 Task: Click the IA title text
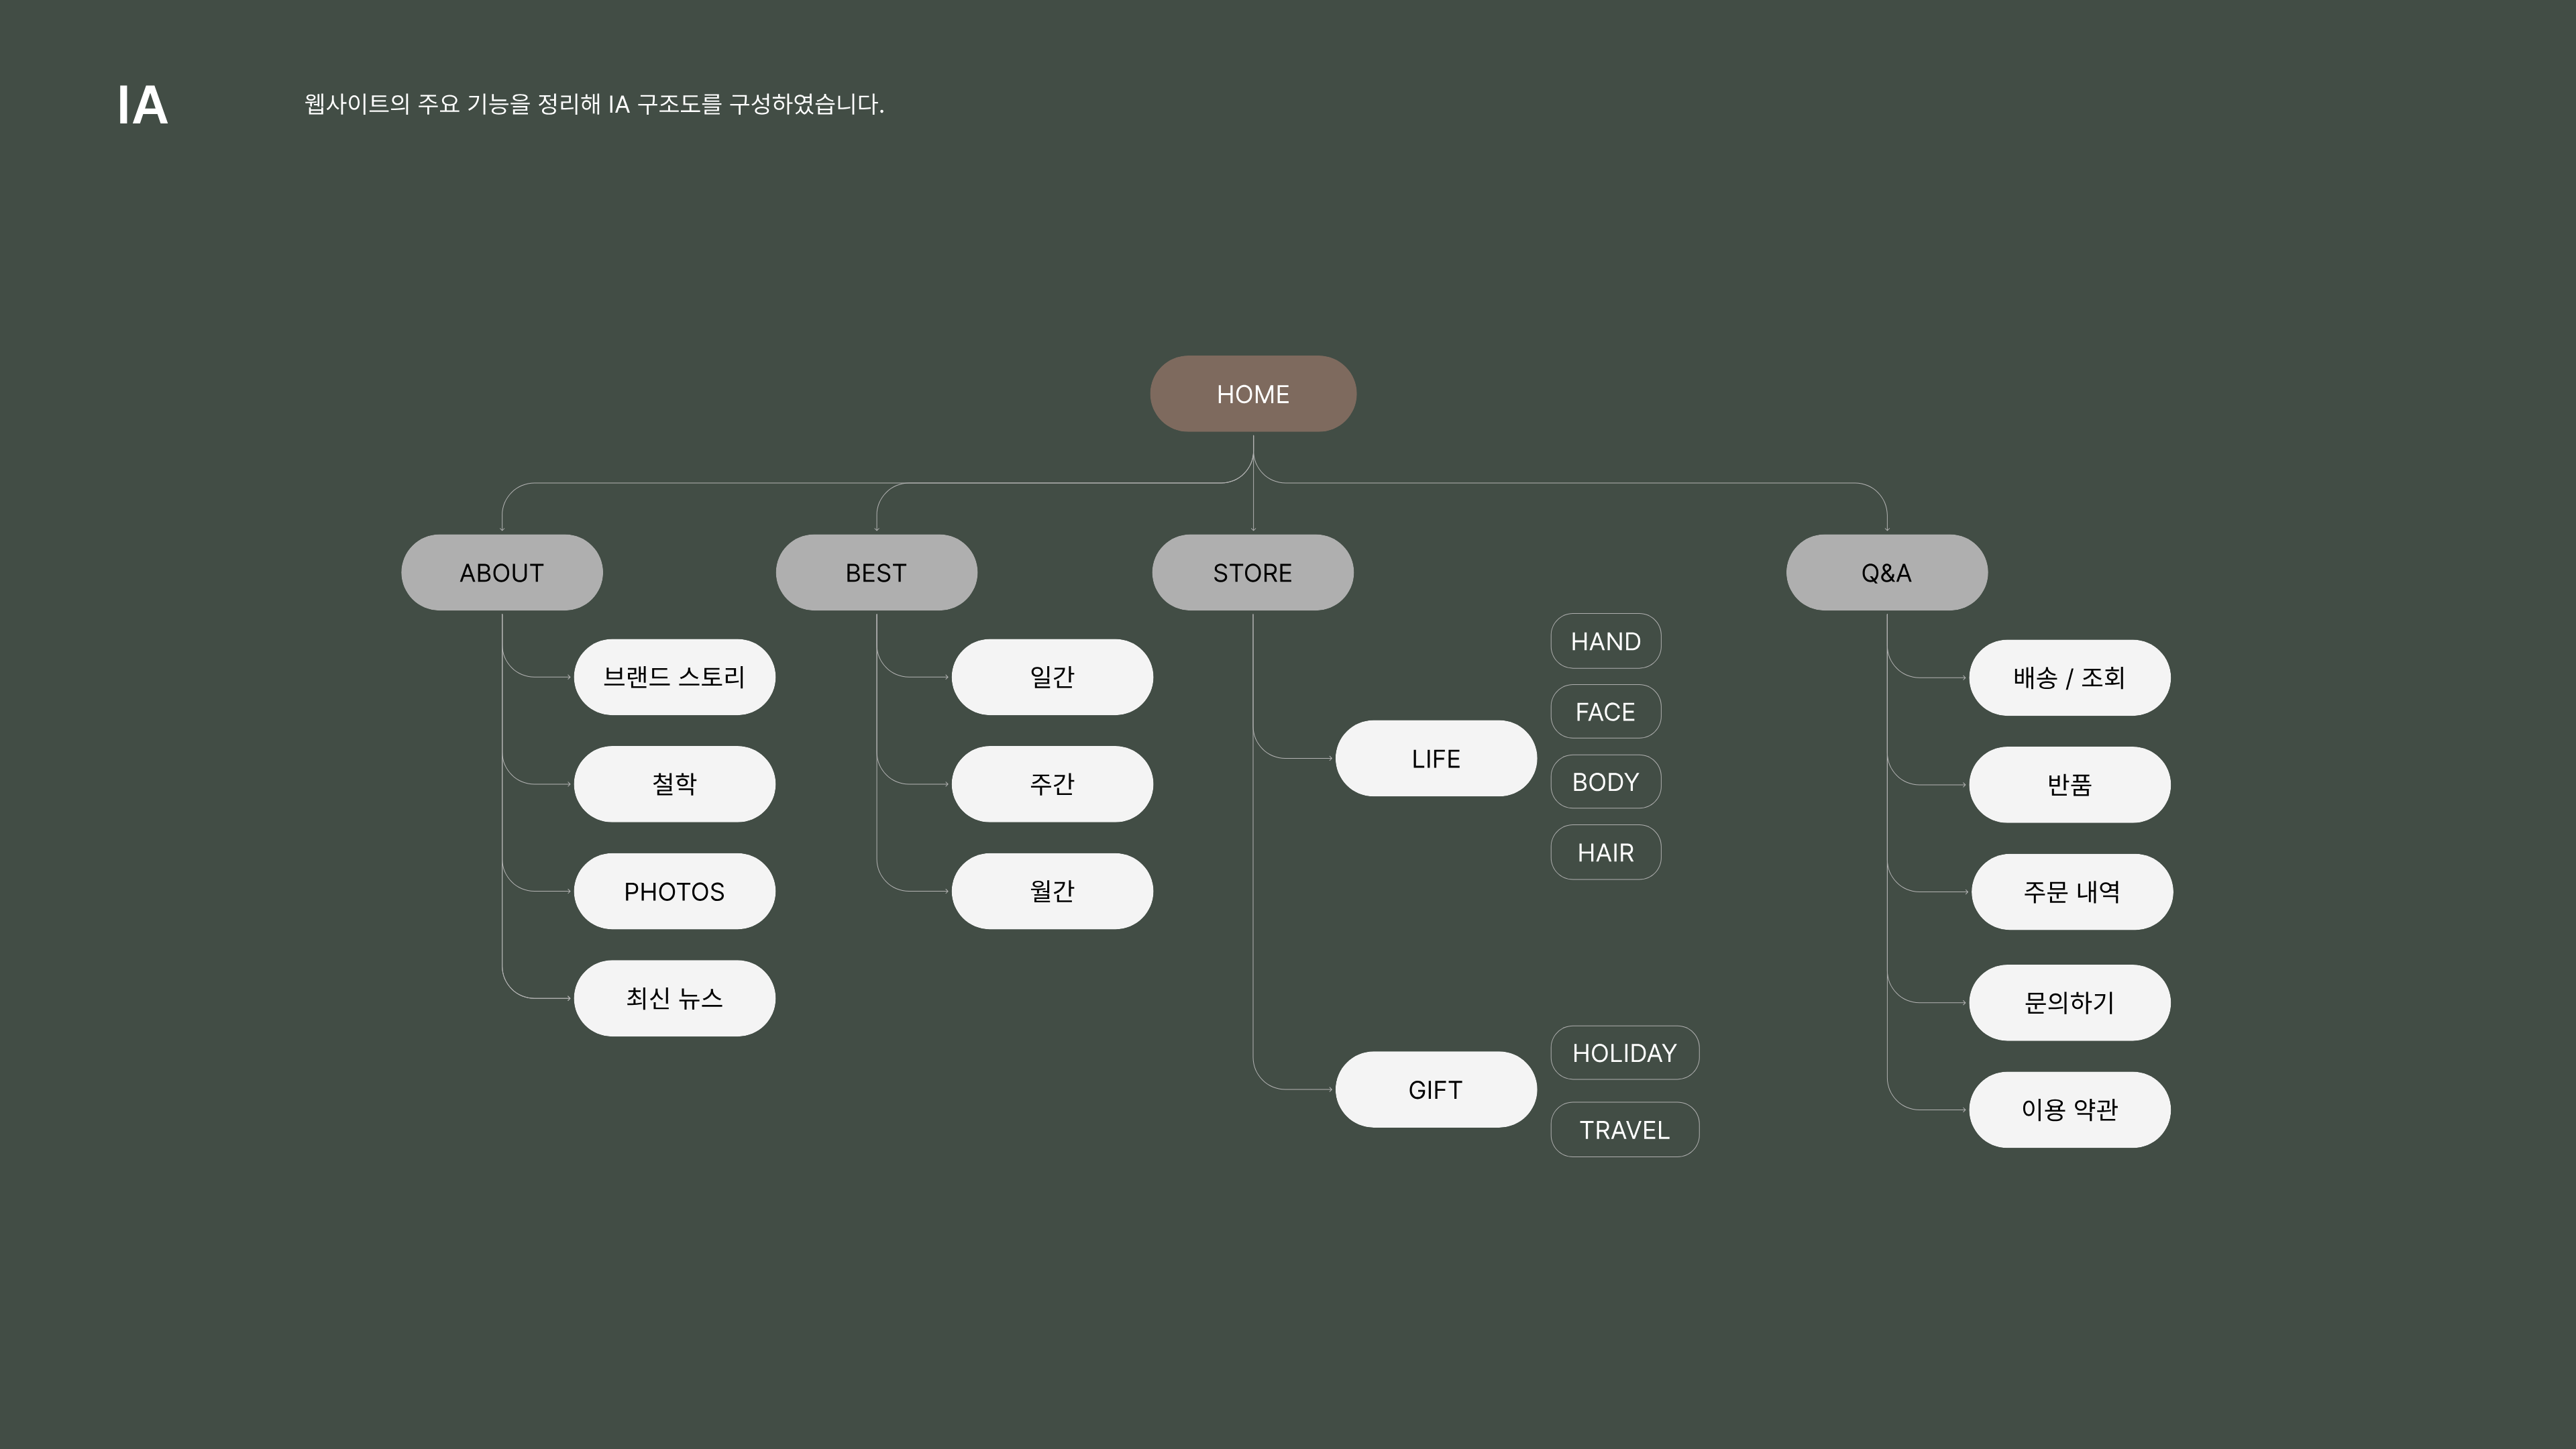(142, 105)
